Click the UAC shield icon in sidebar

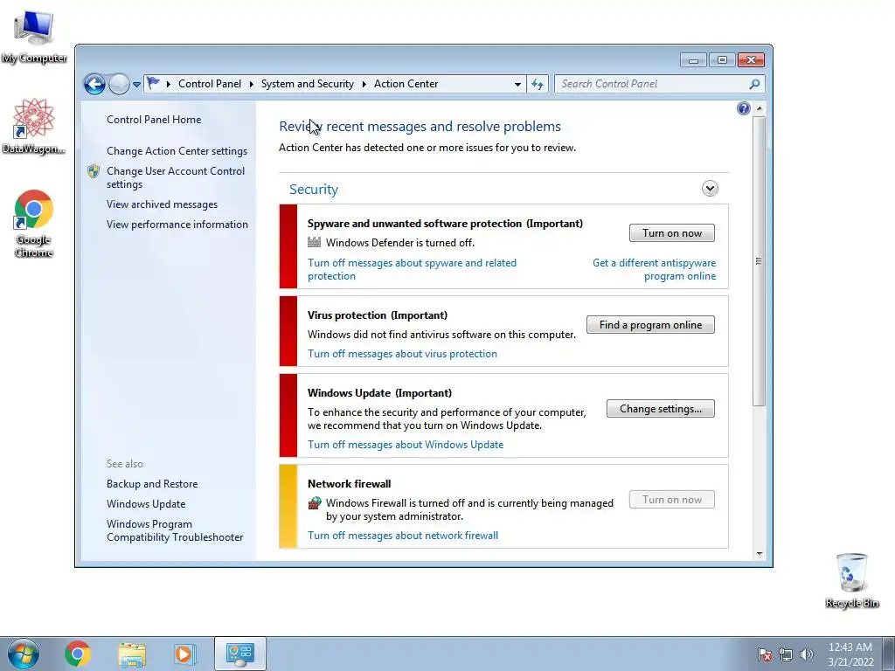[x=94, y=171]
